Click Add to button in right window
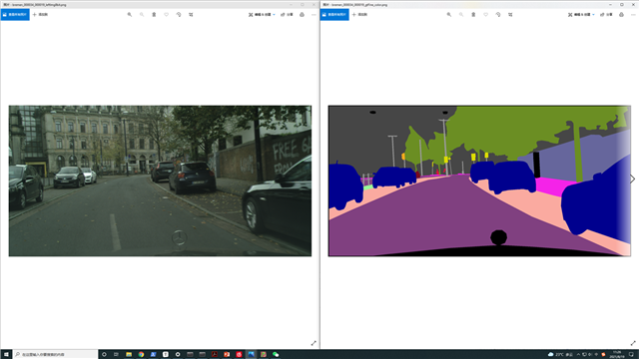 [x=359, y=14]
